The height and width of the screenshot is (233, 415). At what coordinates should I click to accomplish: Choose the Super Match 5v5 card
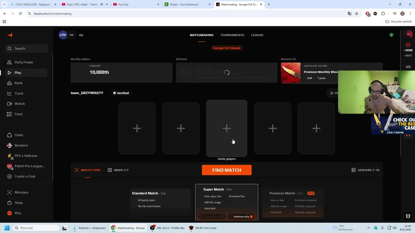[x=227, y=202]
